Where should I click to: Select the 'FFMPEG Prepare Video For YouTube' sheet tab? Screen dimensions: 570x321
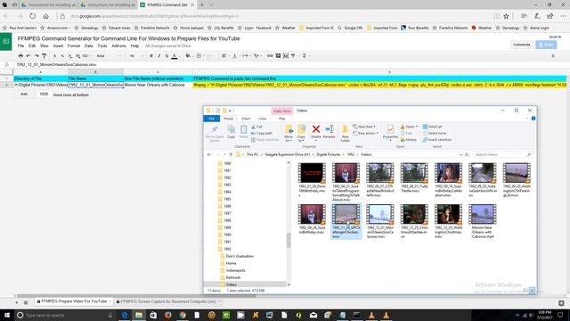(74, 301)
